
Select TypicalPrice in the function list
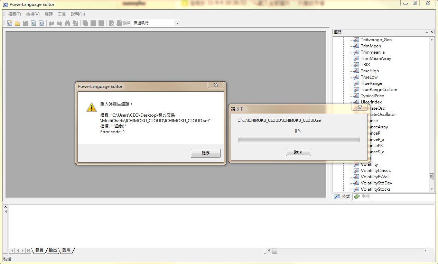pos(372,96)
